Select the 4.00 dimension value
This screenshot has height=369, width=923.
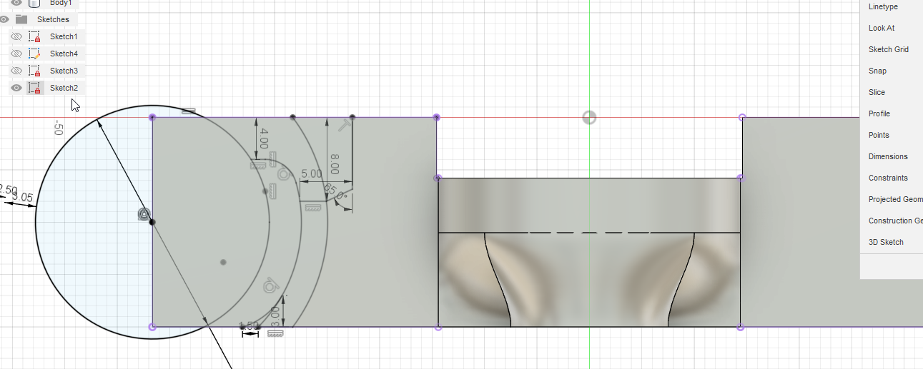[x=264, y=138]
